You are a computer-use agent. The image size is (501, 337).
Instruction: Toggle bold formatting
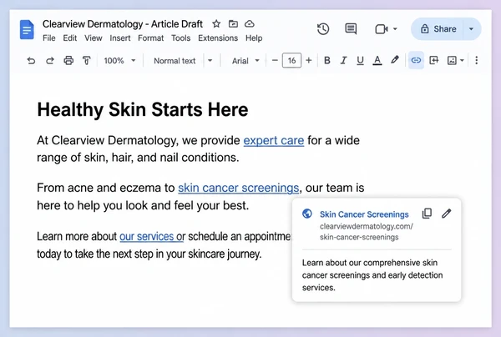tap(326, 60)
